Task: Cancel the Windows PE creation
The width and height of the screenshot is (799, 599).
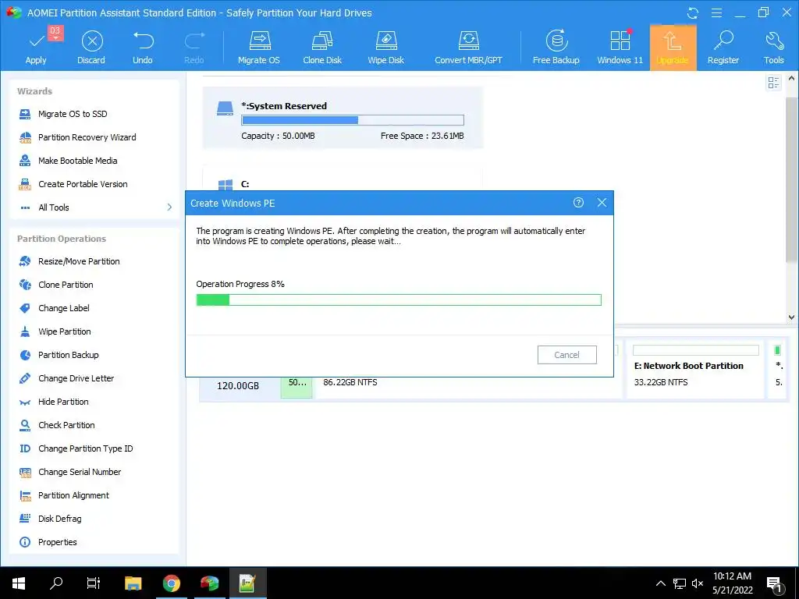Action: tap(566, 355)
